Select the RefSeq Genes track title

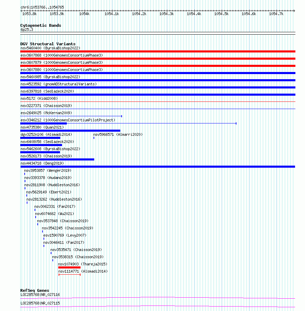[x=35, y=290]
